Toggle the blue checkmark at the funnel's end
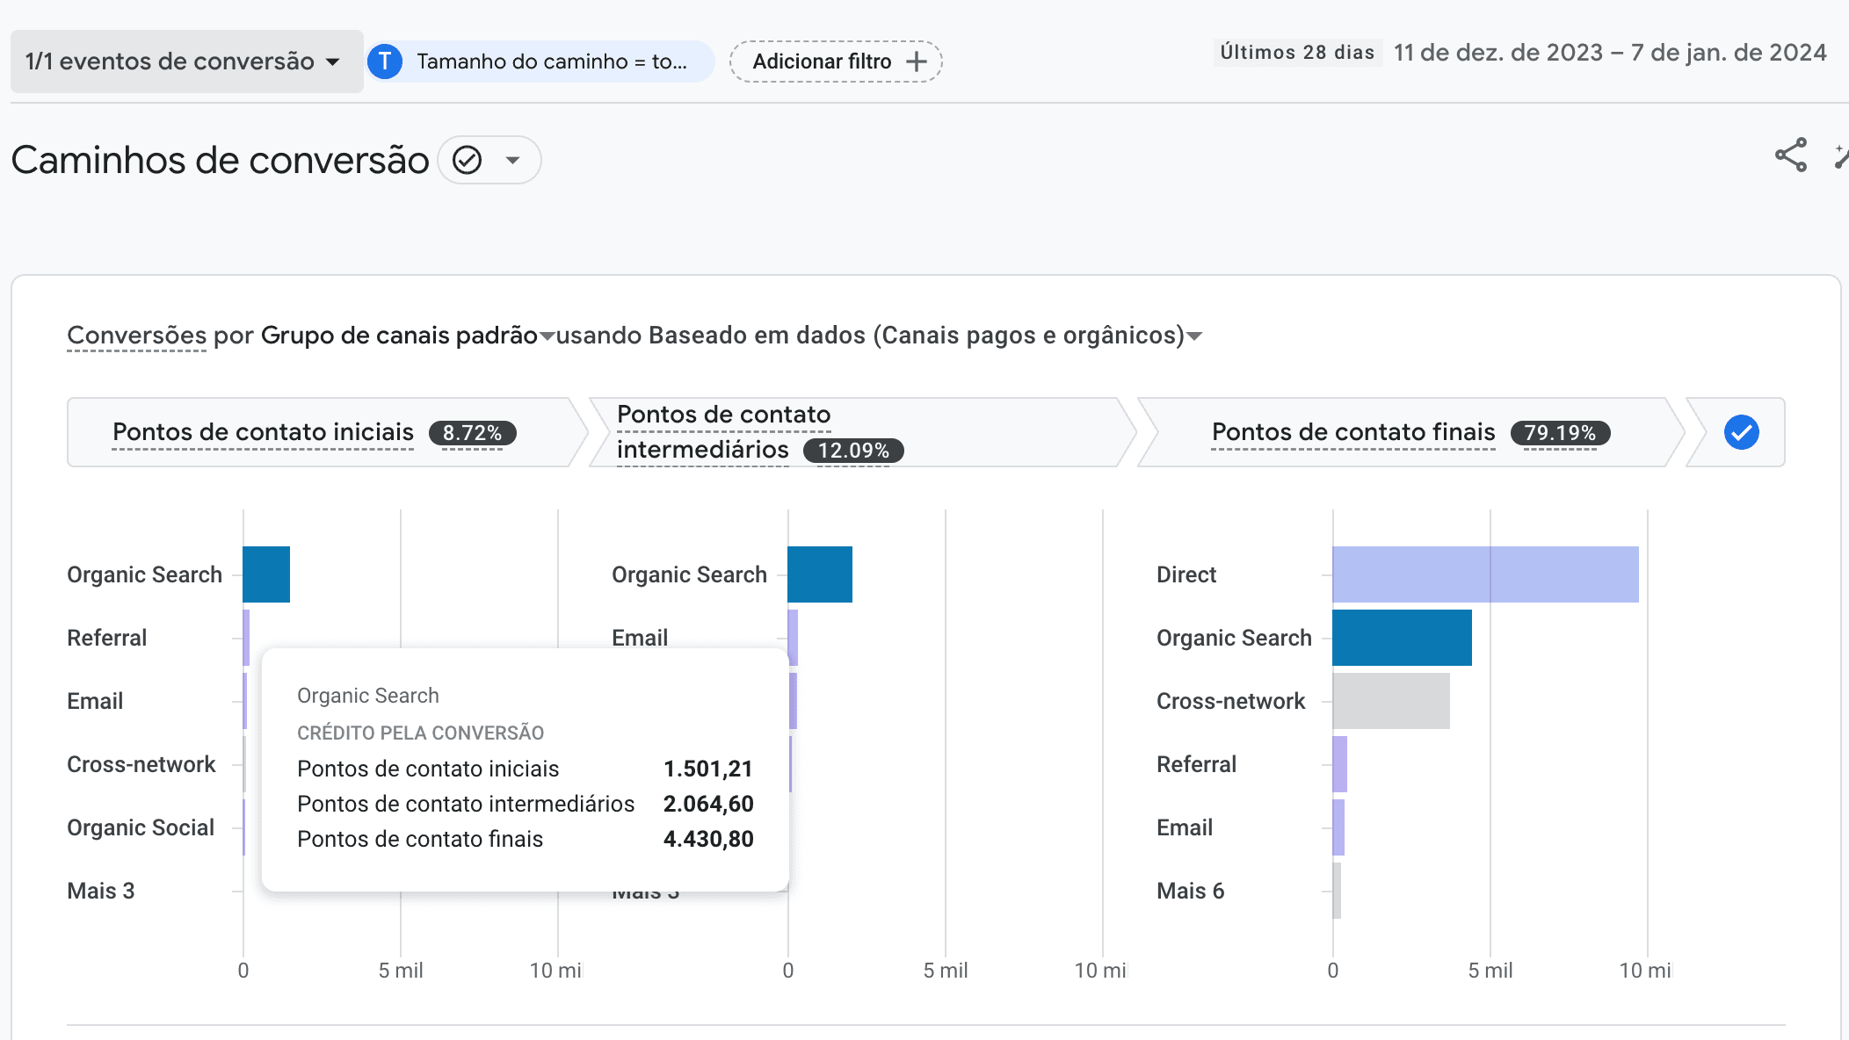The width and height of the screenshot is (1849, 1040). 1741,431
